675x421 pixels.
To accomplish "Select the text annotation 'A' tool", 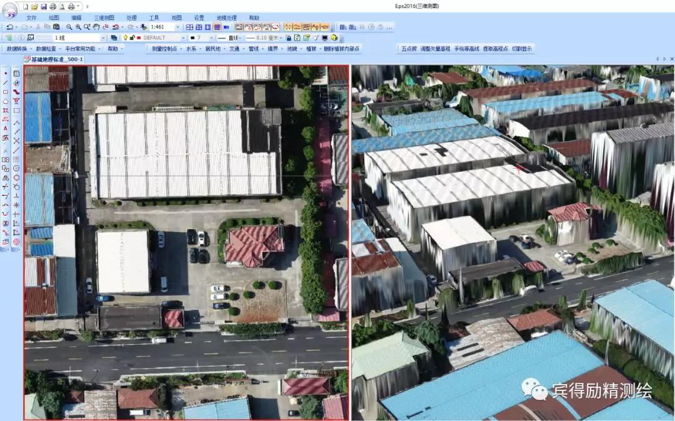I will click(6, 128).
